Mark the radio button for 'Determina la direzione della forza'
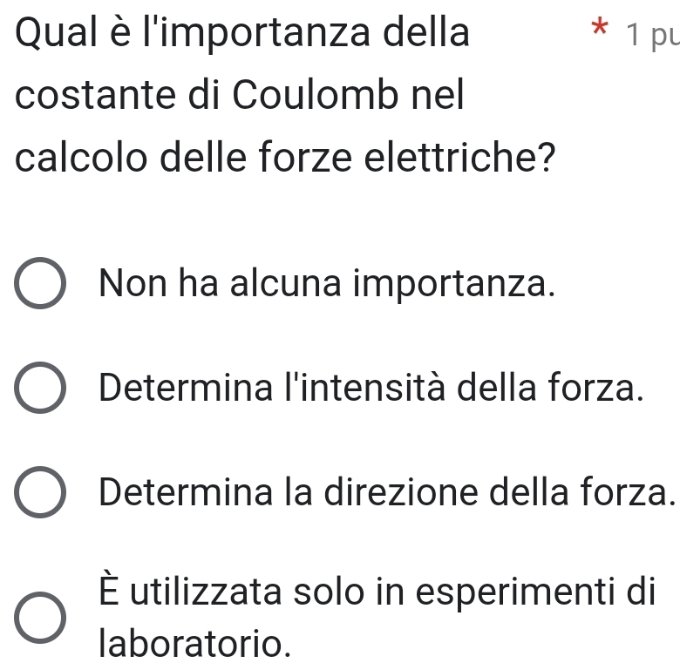This screenshot has width=680, height=663. tap(40, 492)
